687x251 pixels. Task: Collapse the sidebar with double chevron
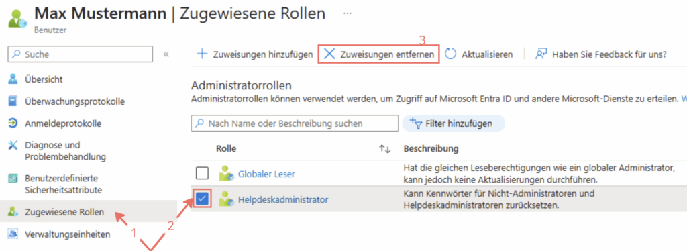point(166,54)
